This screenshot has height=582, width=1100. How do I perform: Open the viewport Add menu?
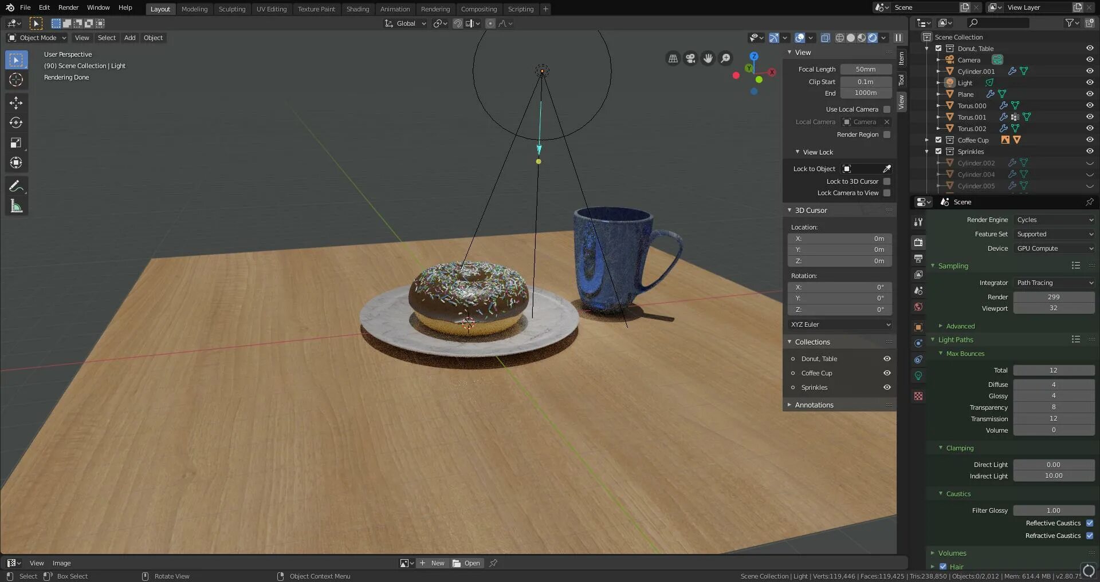[x=130, y=38]
